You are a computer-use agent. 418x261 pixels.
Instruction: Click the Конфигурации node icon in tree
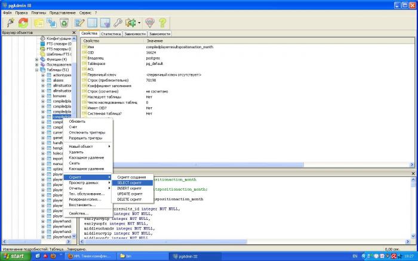click(42, 39)
